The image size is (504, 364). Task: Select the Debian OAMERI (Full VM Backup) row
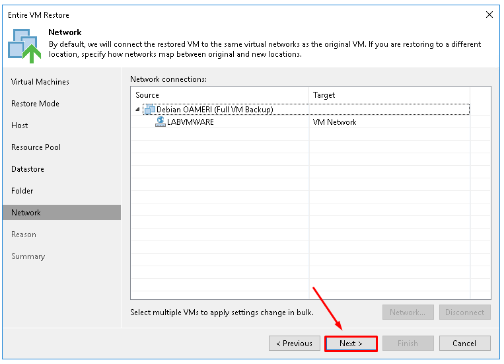tap(306, 109)
